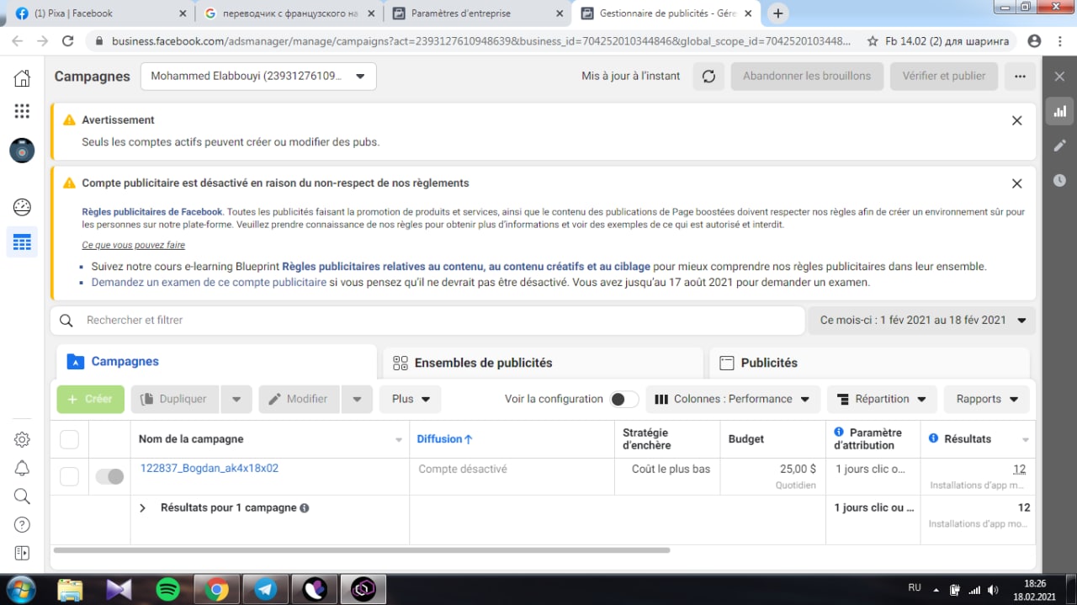Click the Demandez un examen de ce compte publicitaire link

click(x=209, y=283)
